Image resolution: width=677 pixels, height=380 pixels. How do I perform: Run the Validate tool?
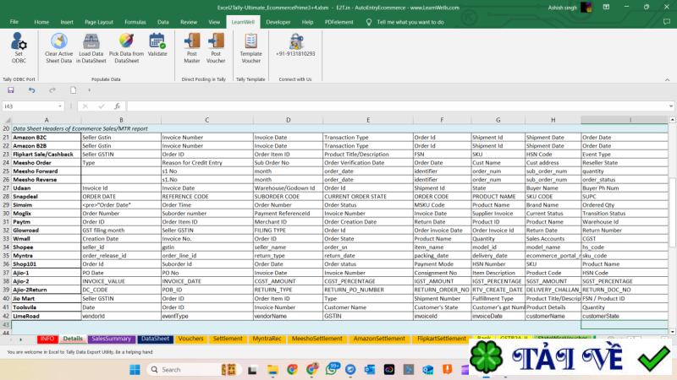point(157,41)
